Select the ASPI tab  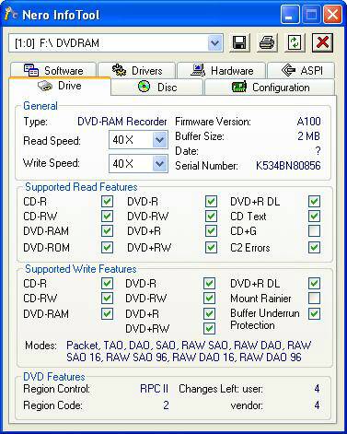tap(301, 70)
